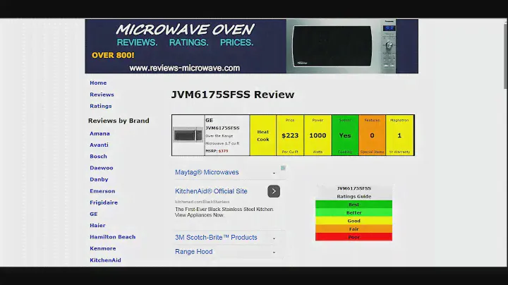Image resolution: width=508 pixels, height=285 pixels.
Task: Open the KitchenAid Official Site ad link
Action: [x=211, y=191]
